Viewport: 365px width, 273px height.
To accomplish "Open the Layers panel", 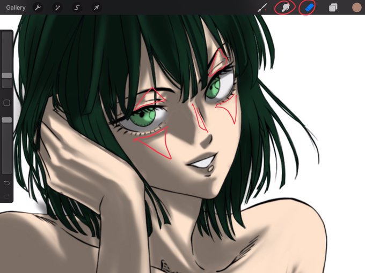I will tap(333, 7).
